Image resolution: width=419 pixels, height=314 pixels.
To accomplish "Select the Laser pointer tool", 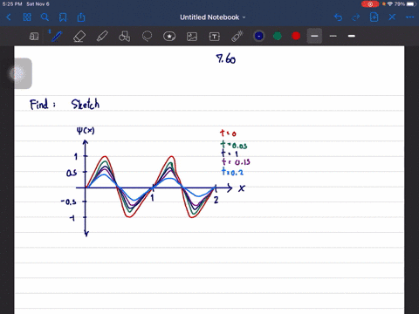I will (237, 37).
